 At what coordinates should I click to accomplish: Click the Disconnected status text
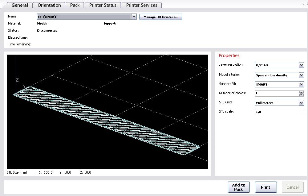point(47,30)
